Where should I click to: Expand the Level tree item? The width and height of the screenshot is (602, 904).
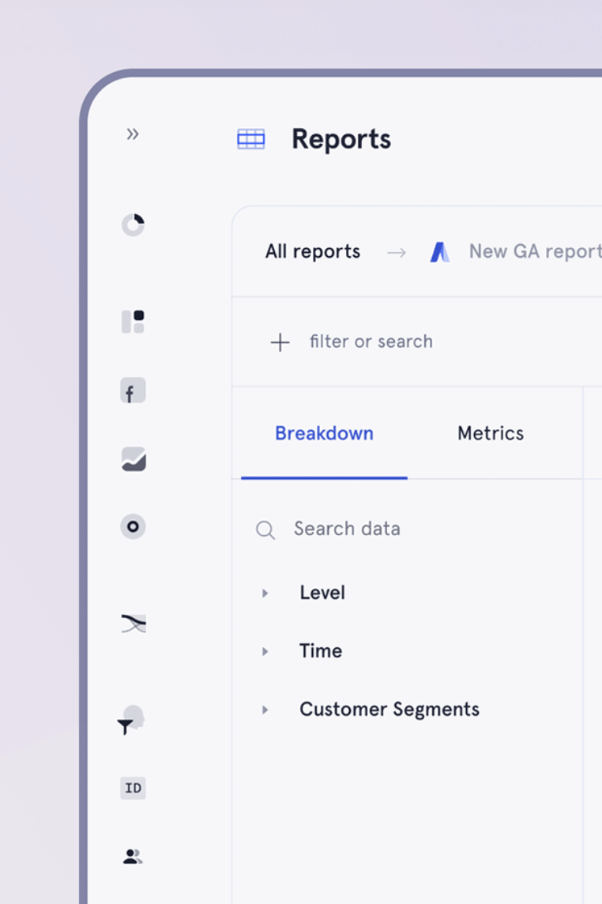point(265,593)
